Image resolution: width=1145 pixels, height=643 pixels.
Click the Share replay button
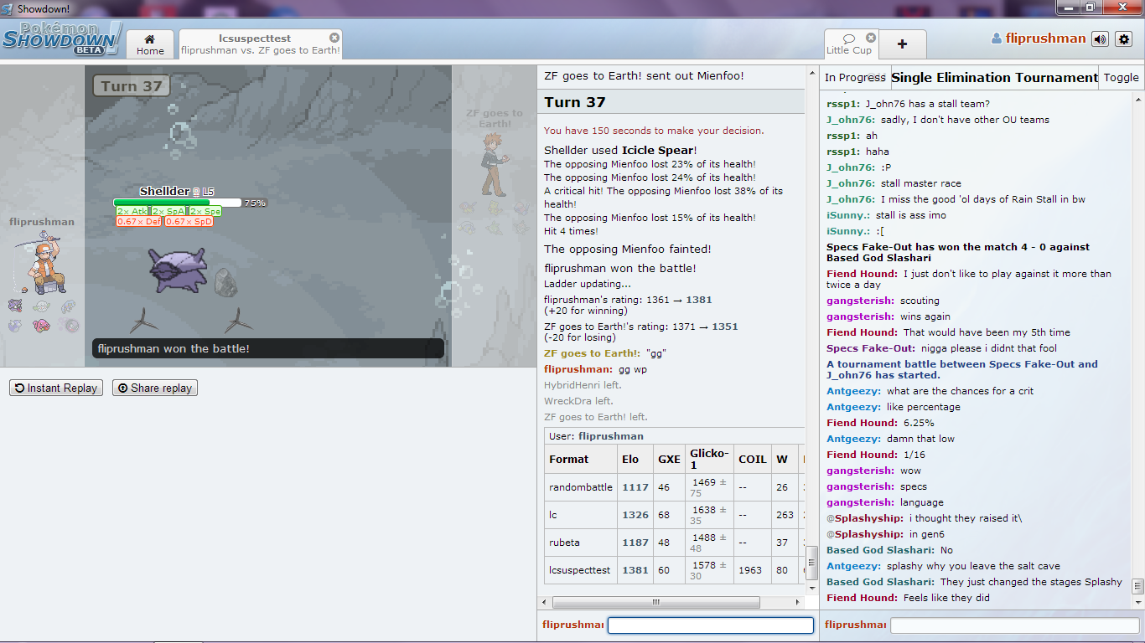point(155,388)
